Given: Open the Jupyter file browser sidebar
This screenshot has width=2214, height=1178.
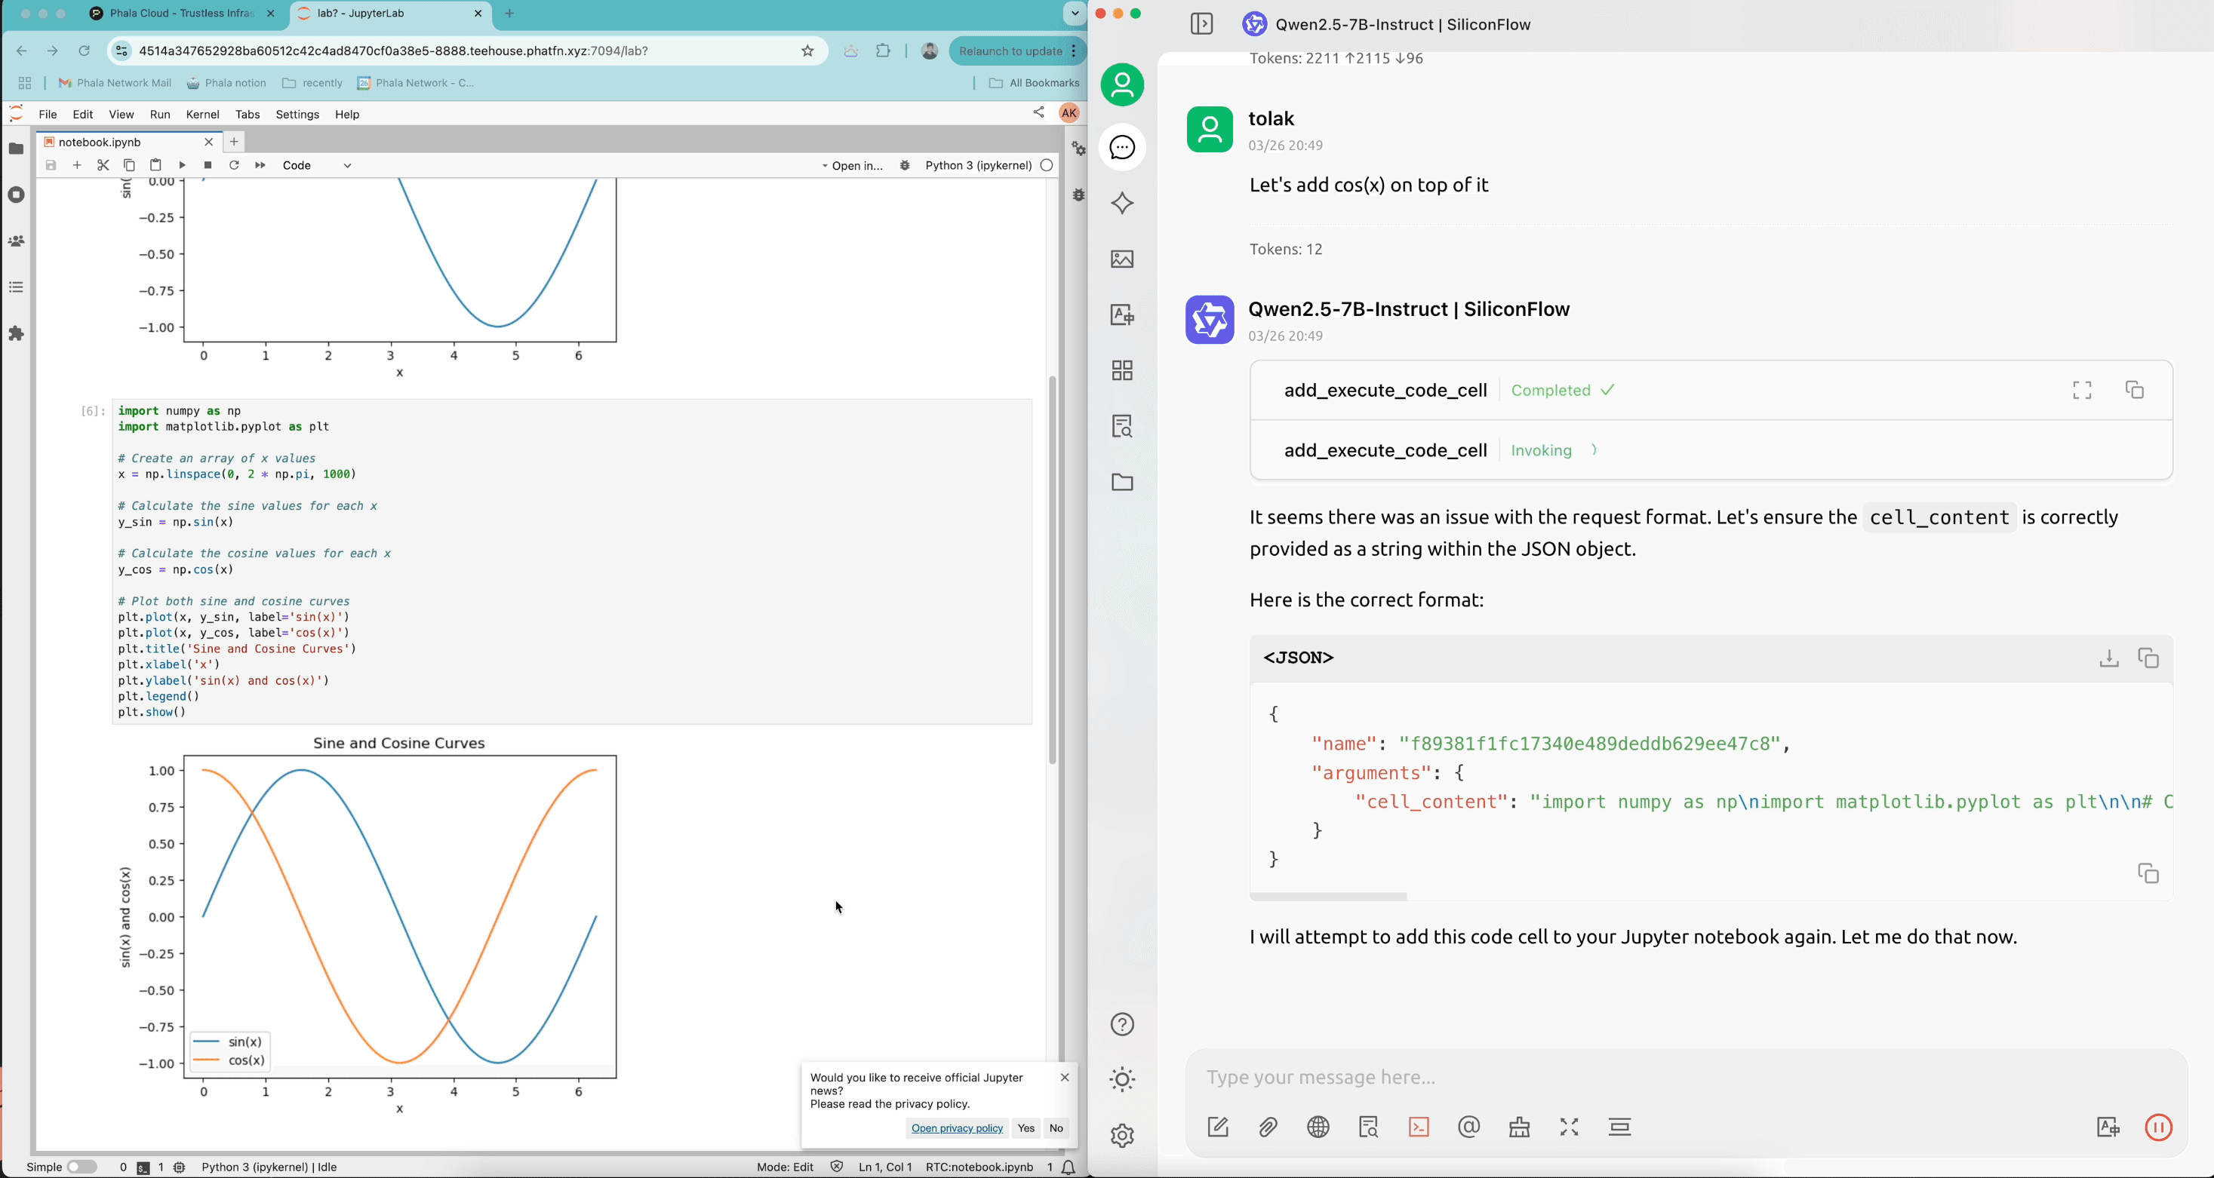Looking at the screenshot, I should tap(17, 149).
